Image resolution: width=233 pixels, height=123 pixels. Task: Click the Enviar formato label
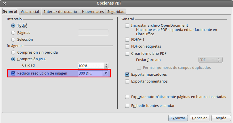pos(148,60)
